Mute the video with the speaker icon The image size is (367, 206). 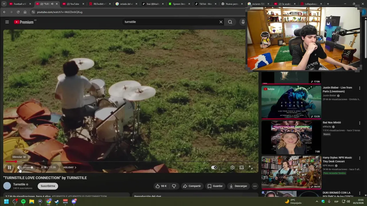(19, 167)
